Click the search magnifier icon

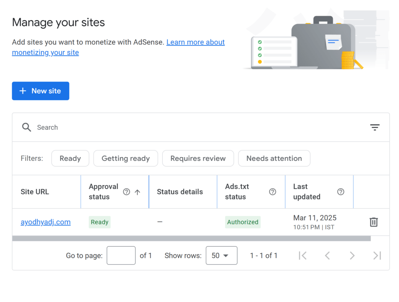[x=26, y=127]
